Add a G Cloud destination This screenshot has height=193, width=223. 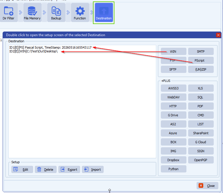201,142
